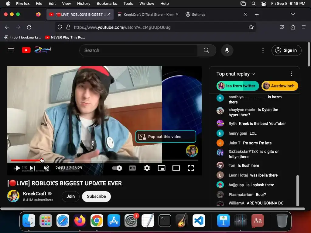Open the Bookmarks menu
311x233 pixels.
(x=107, y=3)
